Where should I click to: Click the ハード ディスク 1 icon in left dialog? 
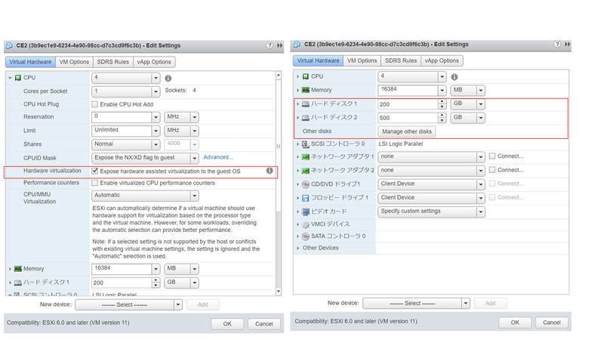17,283
